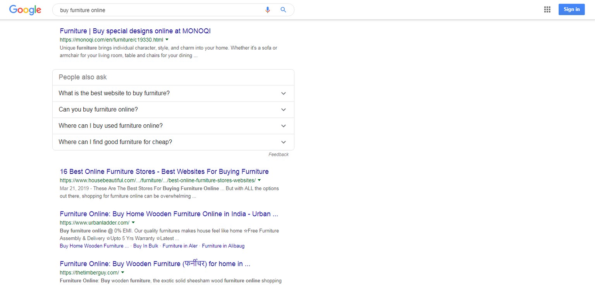The width and height of the screenshot is (595, 285).
Task: Expand 'Where can I find good furniture for cheap?'
Action: [x=173, y=142]
